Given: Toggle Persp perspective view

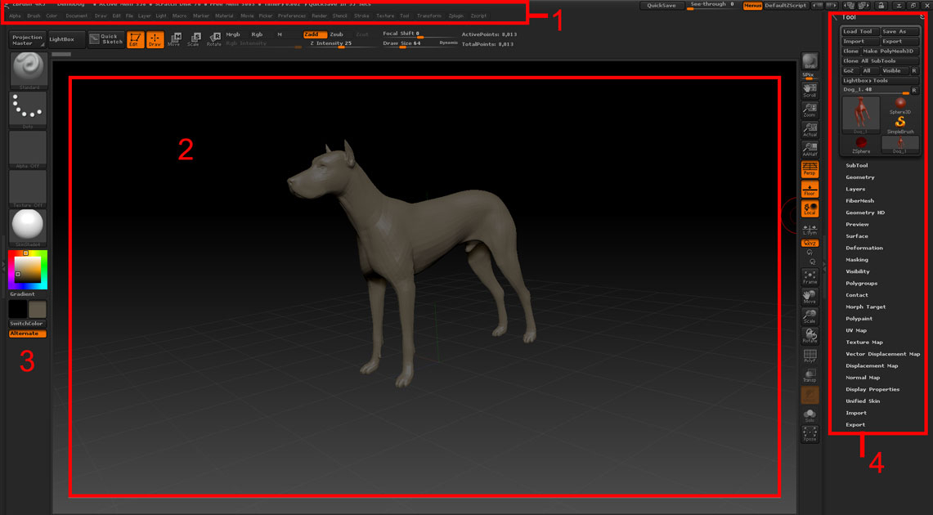Looking at the screenshot, I should 810,169.
